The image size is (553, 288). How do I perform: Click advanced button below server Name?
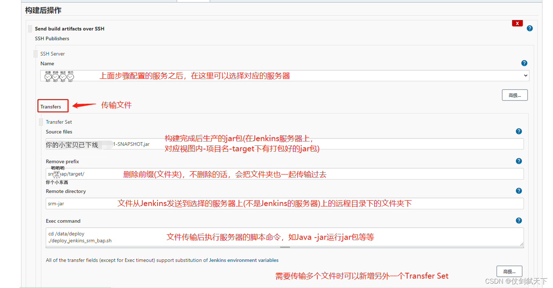[x=515, y=95]
